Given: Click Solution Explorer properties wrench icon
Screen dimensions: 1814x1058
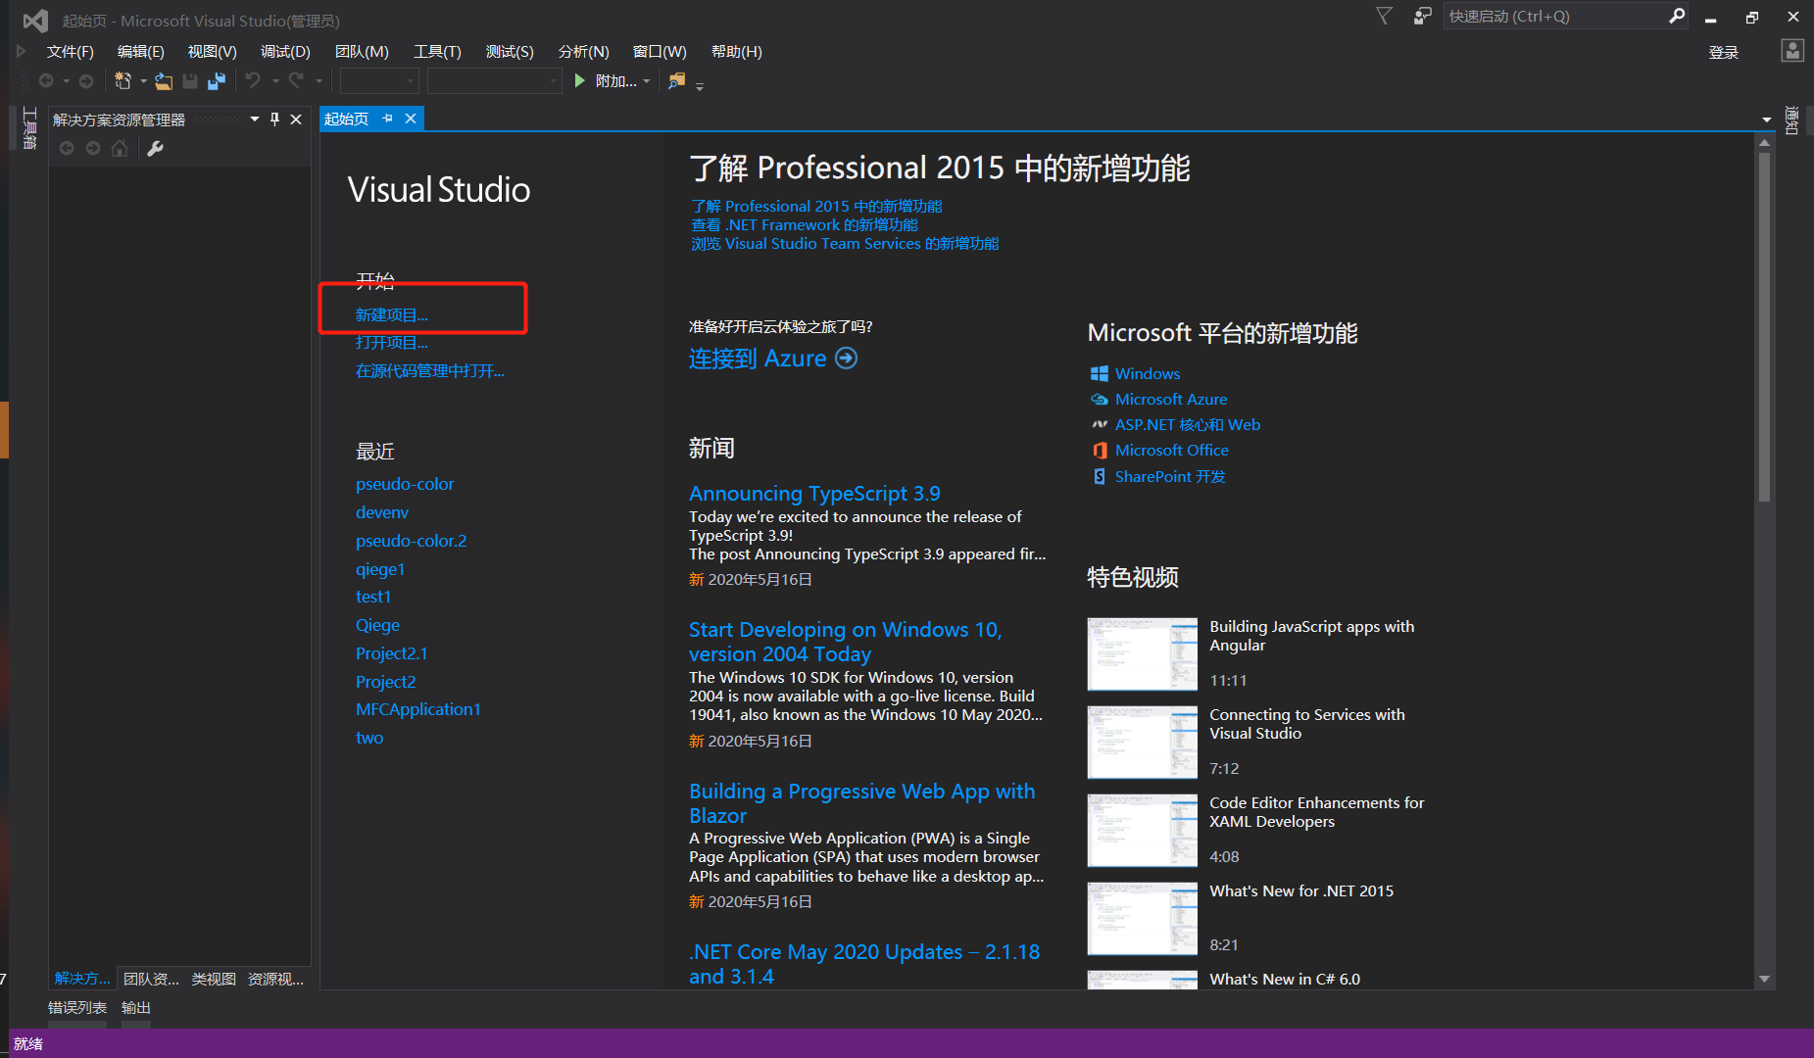Looking at the screenshot, I should [155, 148].
